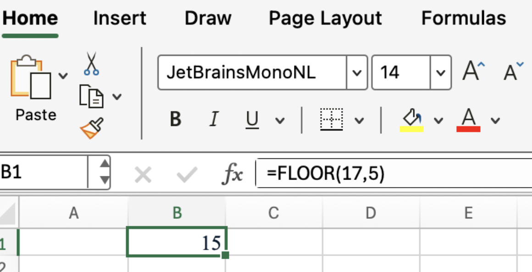Switch to the Page Layout tab
The image size is (532, 272).
pyautogui.click(x=325, y=18)
